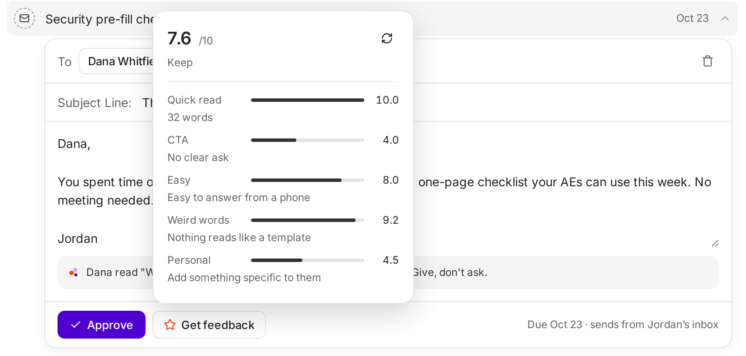Click the 'Dana,' greeting line

(x=74, y=144)
